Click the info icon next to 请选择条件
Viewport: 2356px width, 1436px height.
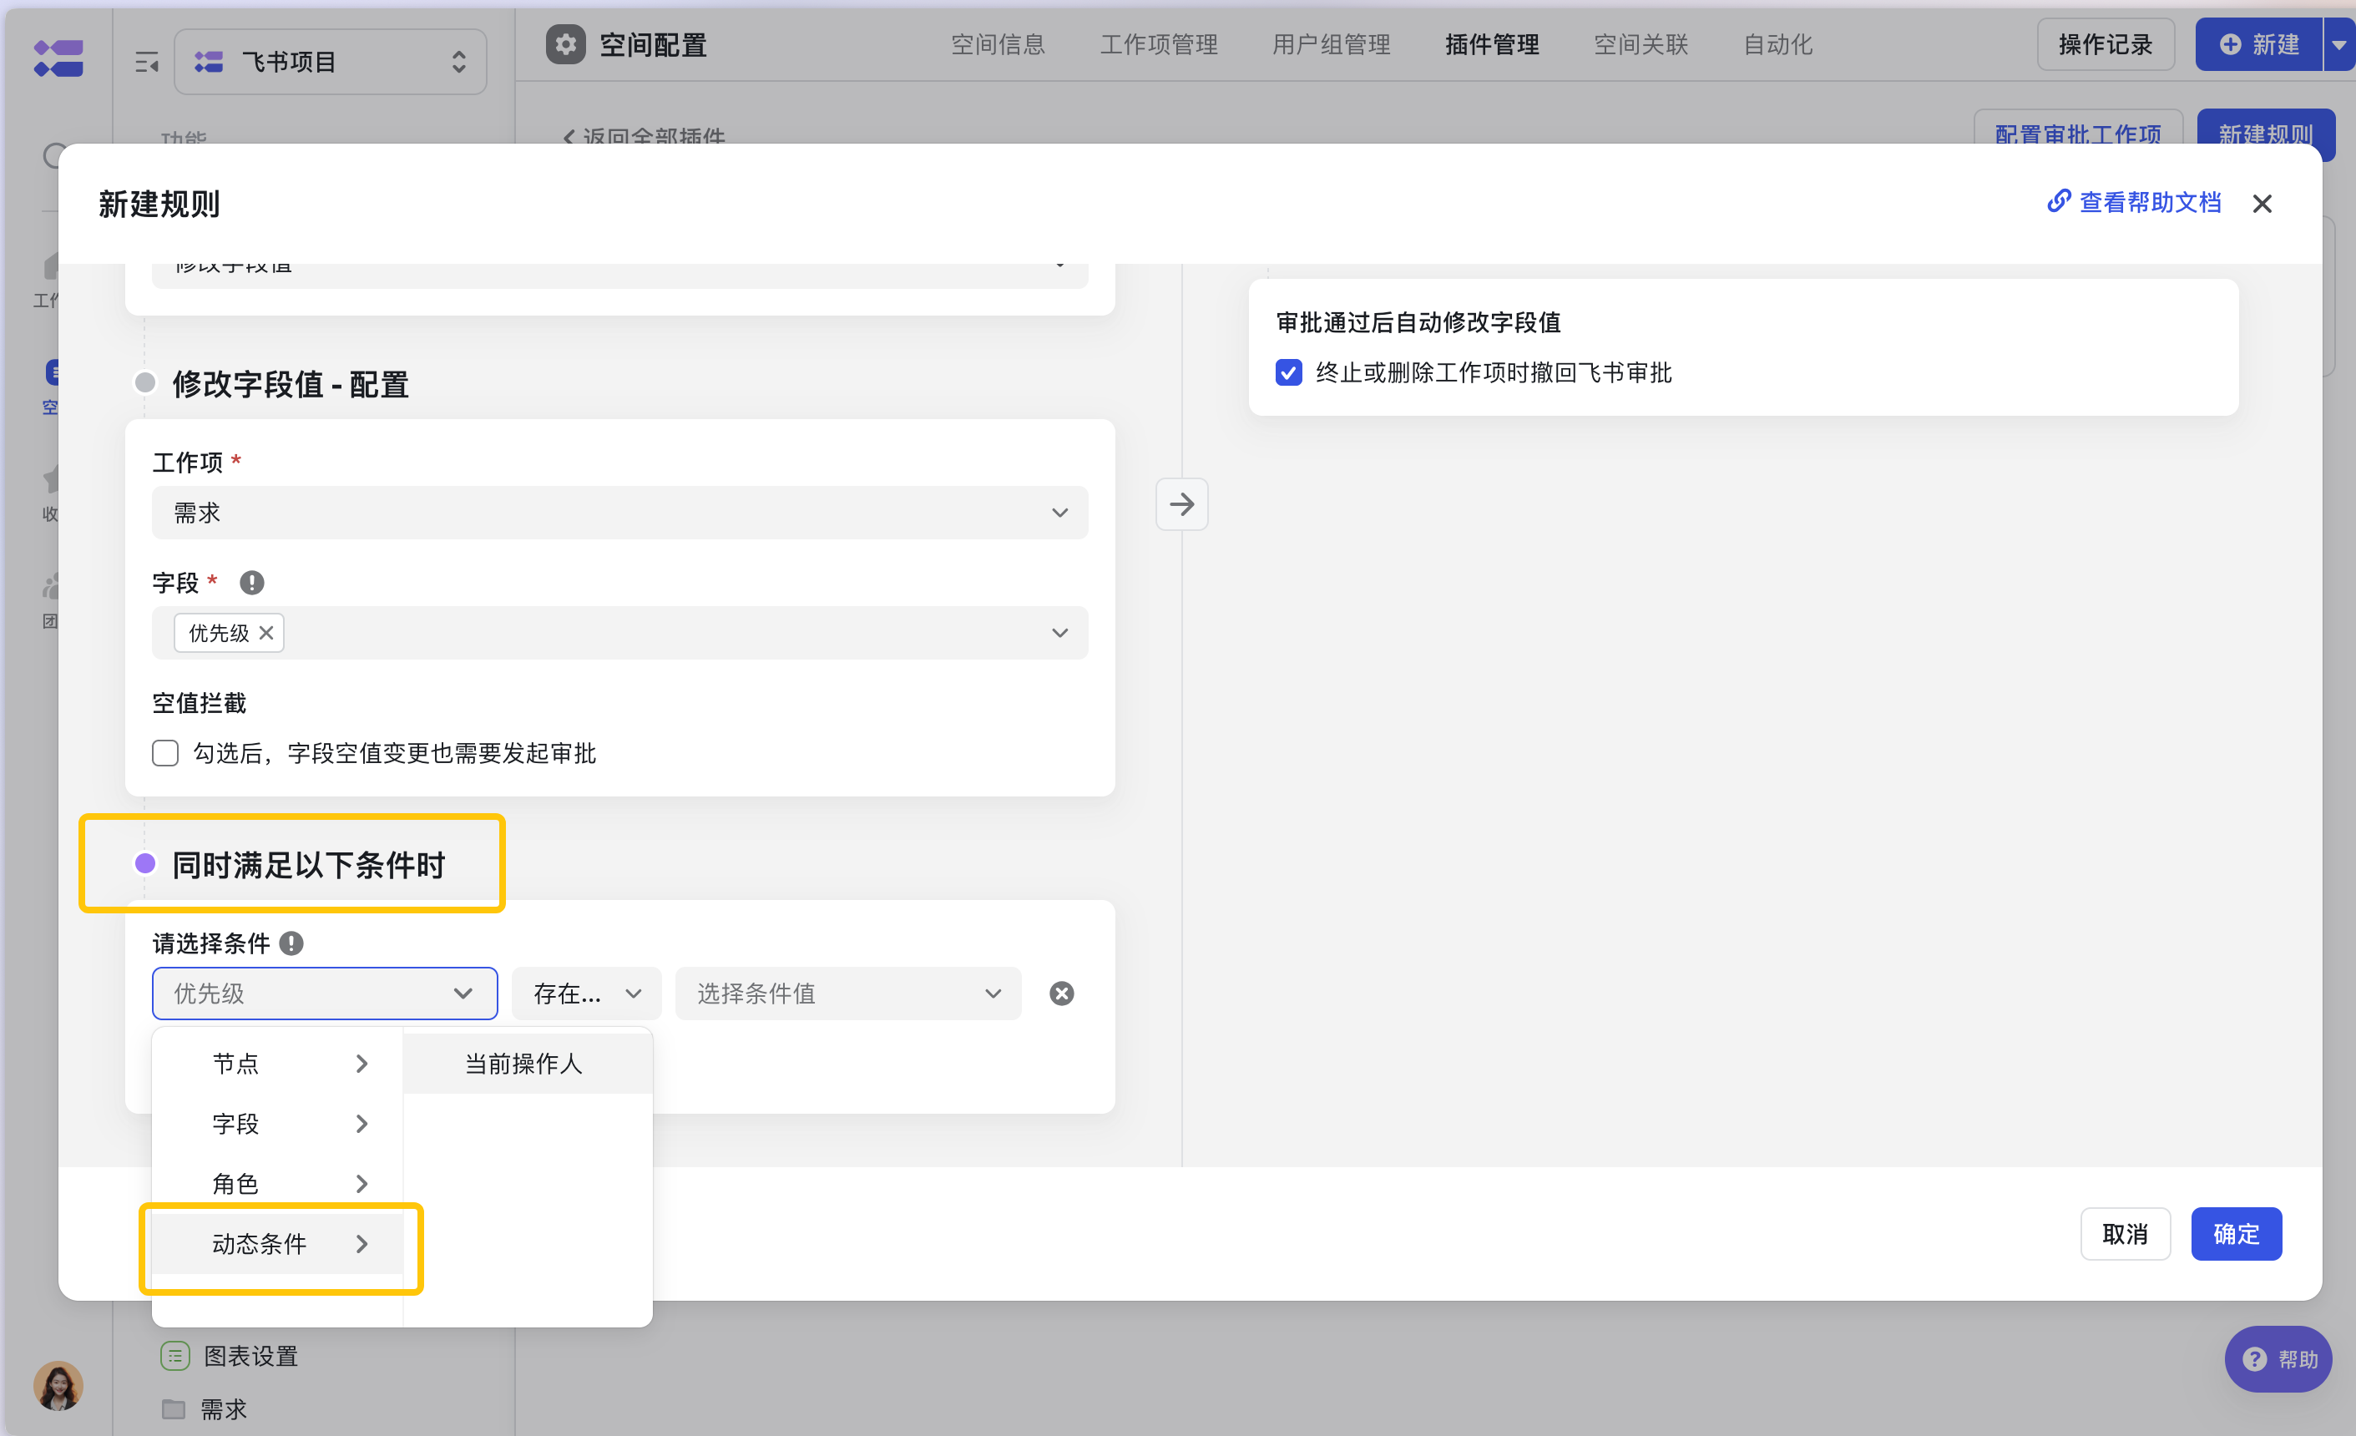pyautogui.click(x=291, y=943)
